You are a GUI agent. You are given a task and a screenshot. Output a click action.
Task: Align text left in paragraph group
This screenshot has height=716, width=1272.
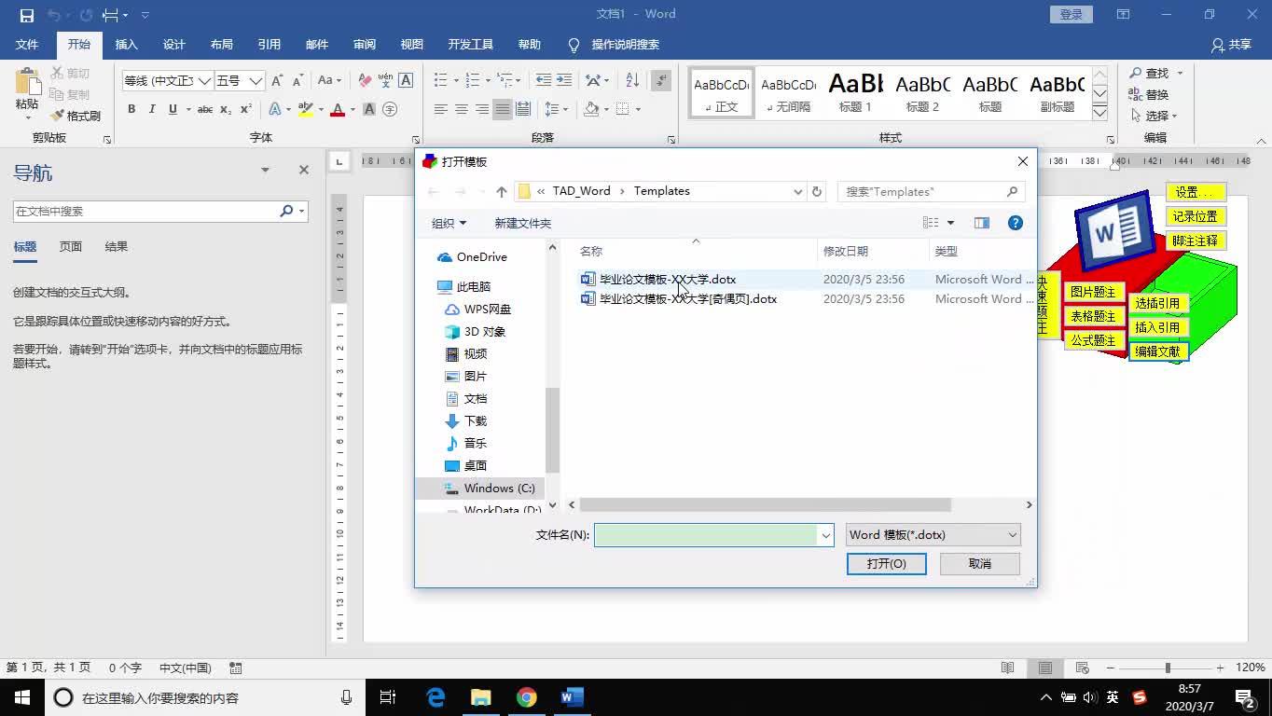(440, 109)
